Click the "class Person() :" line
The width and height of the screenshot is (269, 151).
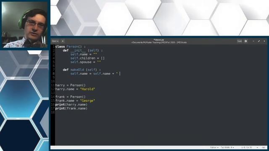[70, 47]
